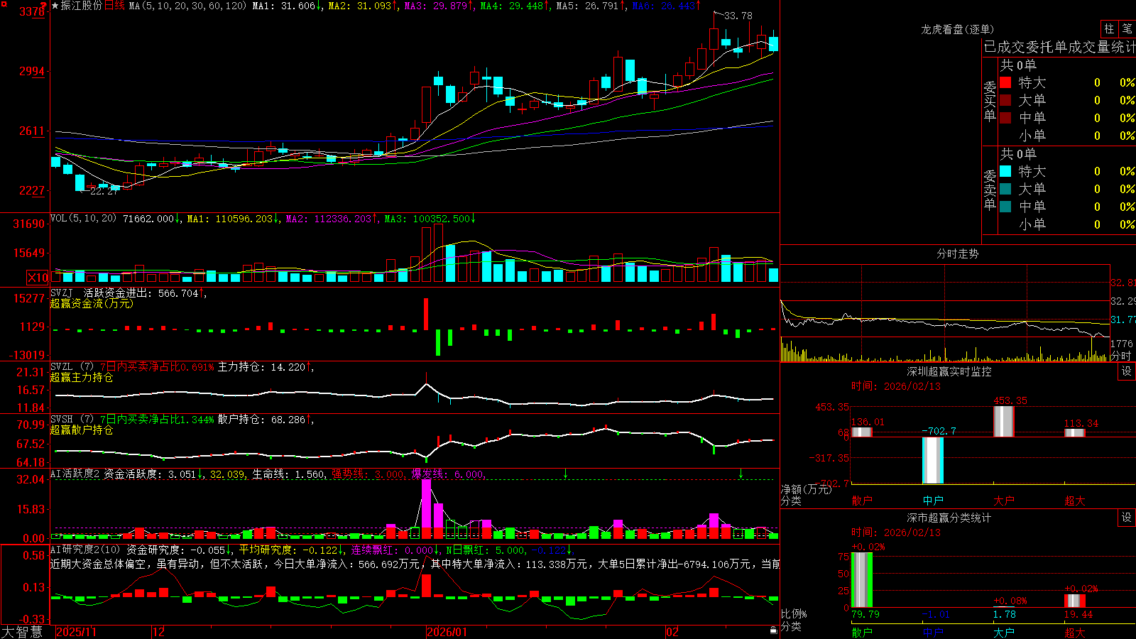
Task: Open 设 settings for 深市超赢分类统计
Action: pos(1127,518)
